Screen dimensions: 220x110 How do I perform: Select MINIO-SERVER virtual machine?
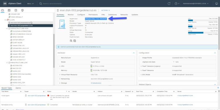pos(18,37)
